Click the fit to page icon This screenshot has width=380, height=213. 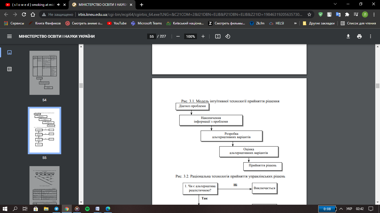point(218,36)
